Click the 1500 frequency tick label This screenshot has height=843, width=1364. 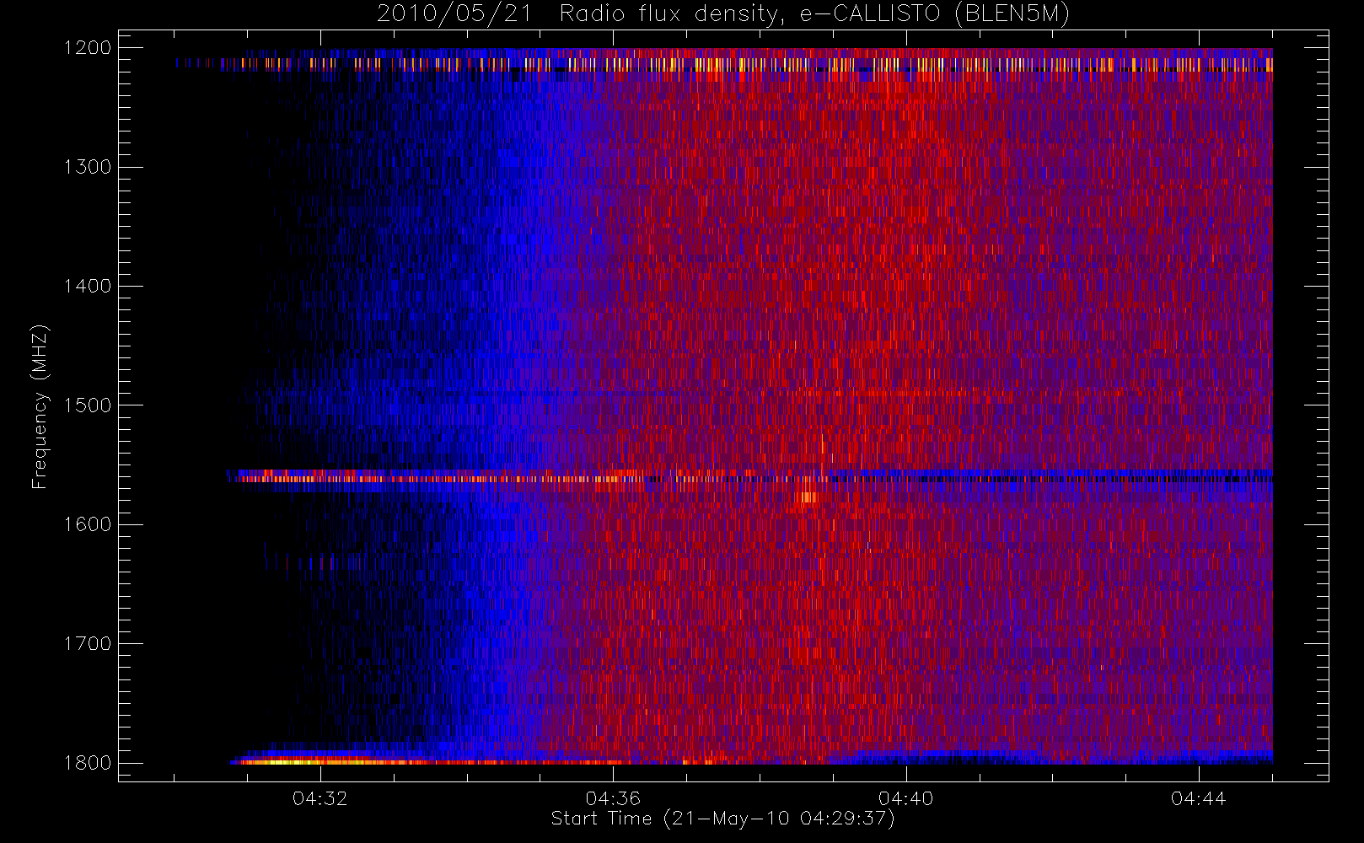click(x=88, y=405)
